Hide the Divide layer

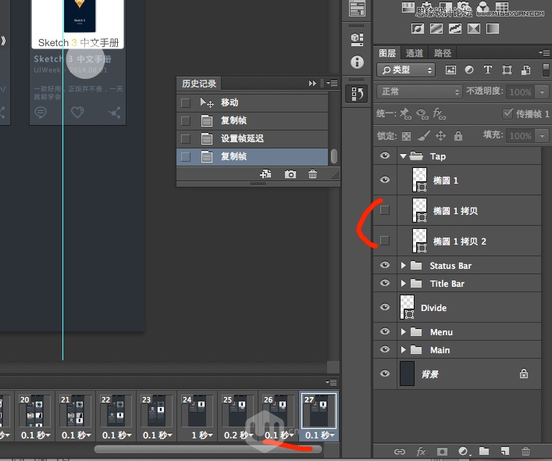click(x=385, y=307)
